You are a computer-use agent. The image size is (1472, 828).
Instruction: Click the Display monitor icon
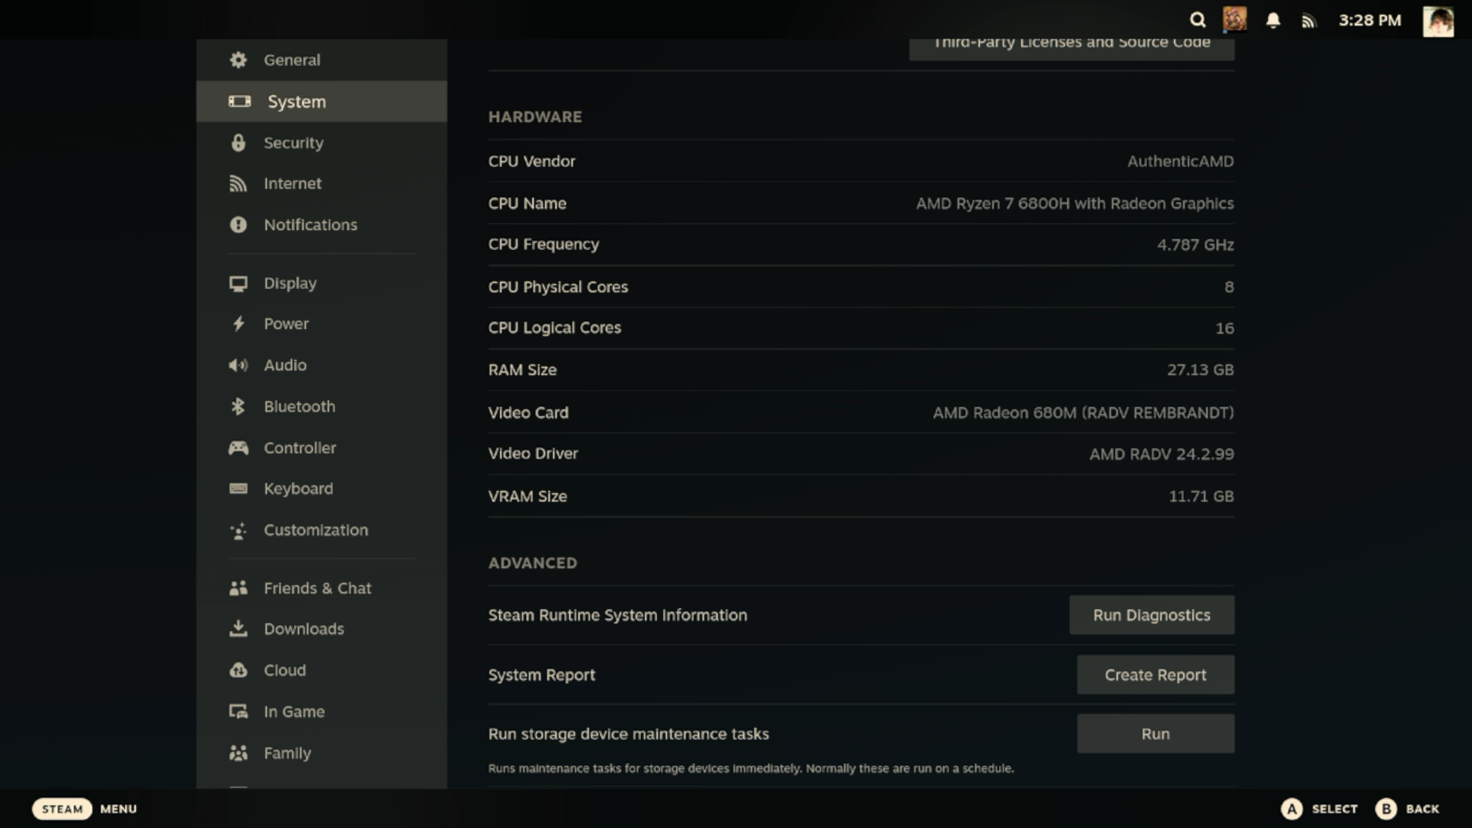(x=238, y=284)
